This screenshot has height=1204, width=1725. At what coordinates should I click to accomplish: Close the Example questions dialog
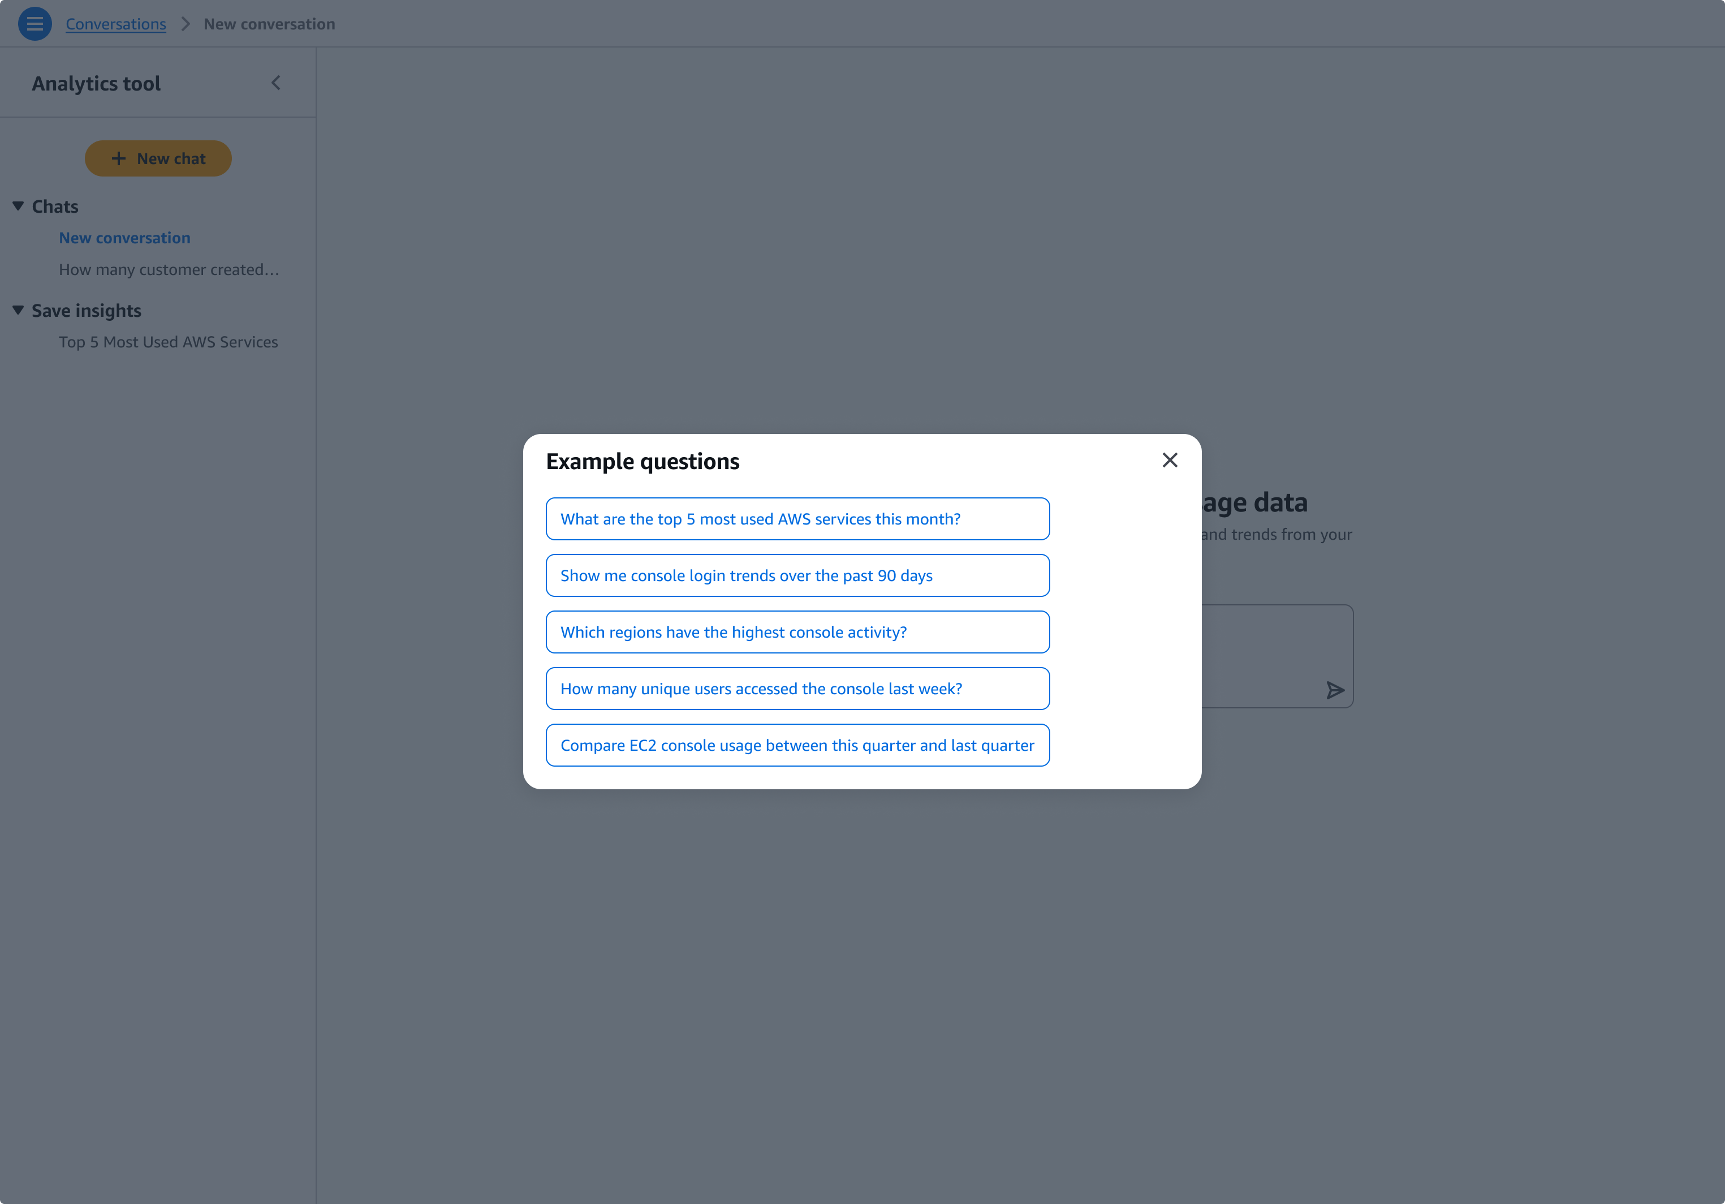tap(1169, 460)
